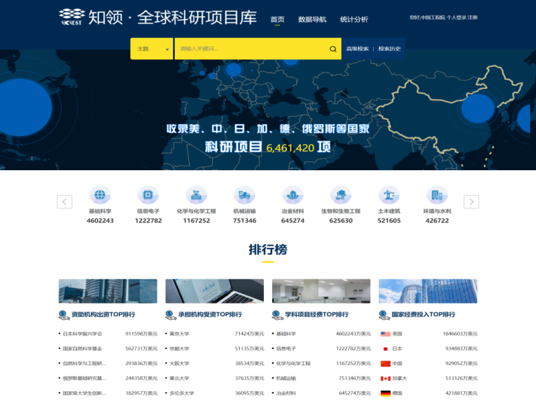536x402 pixels.
Task: Select the 信息电子 chip icon
Action: point(148,195)
